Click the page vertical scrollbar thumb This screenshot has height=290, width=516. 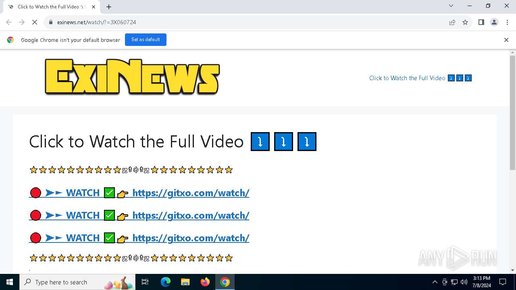512,112
